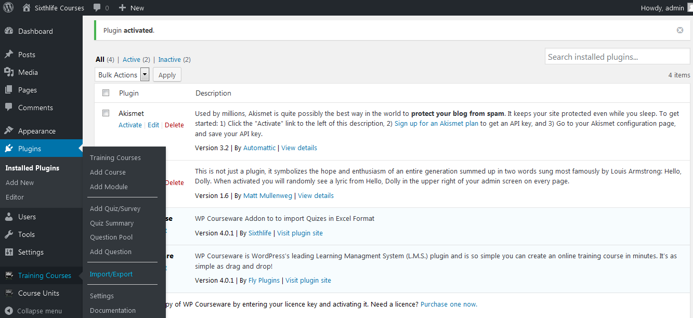Open Posts via the pushpin icon
The width and height of the screenshot is (693, 318).
[x=9, y=55]
